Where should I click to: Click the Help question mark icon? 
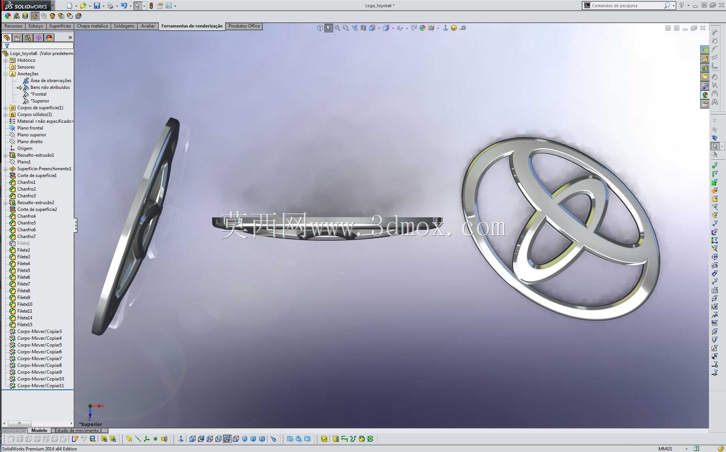[681, 5]
